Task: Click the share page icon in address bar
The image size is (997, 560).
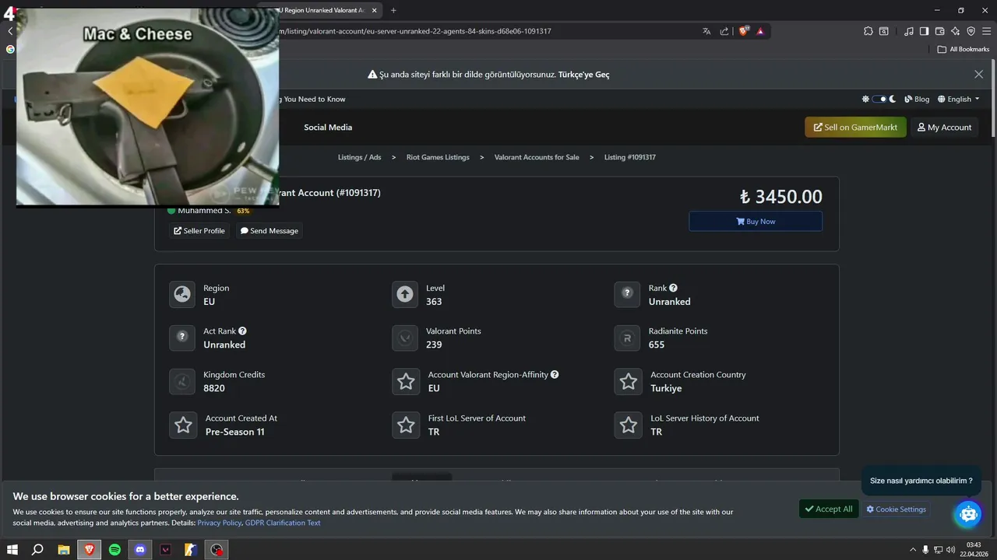Action: [724, 31]
